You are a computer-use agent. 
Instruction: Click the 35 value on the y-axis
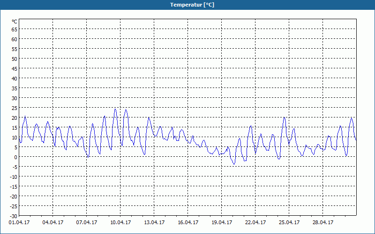pos(15,88)
